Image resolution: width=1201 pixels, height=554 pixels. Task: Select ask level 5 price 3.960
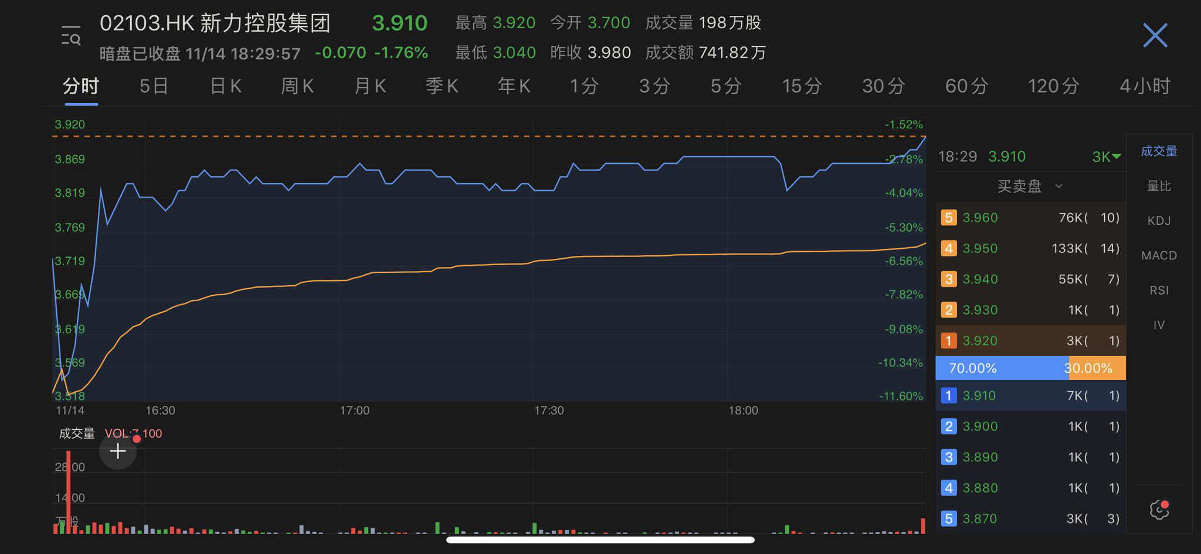[x=1030, y=218]
